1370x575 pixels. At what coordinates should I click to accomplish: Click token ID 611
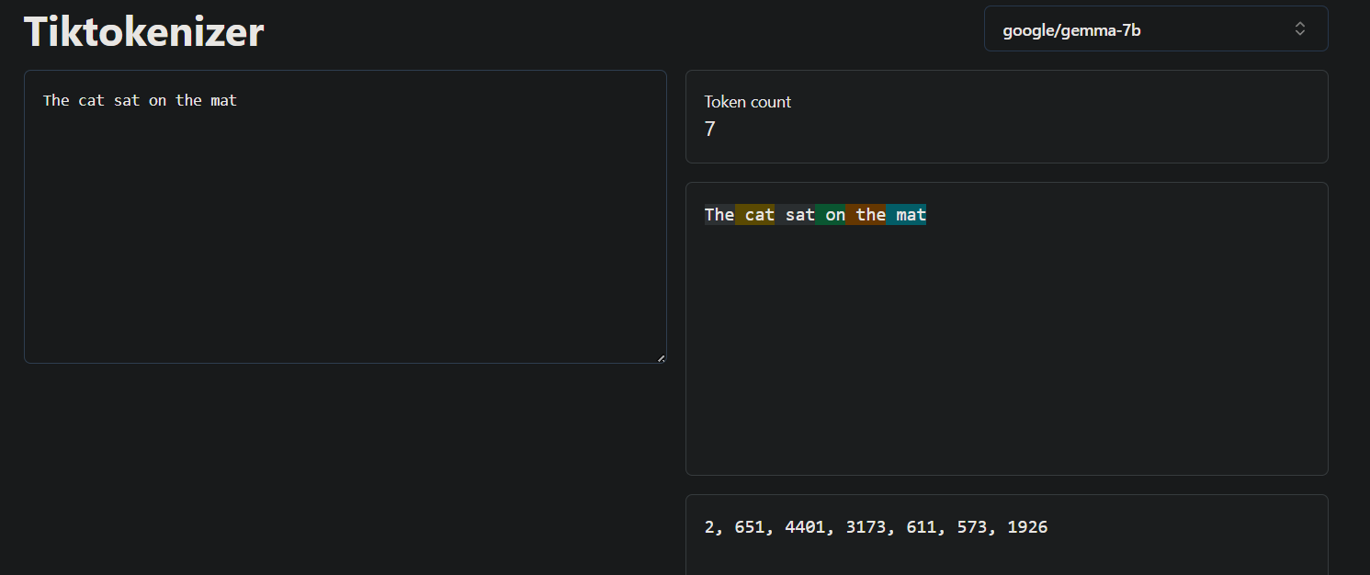tap(921, 527)
